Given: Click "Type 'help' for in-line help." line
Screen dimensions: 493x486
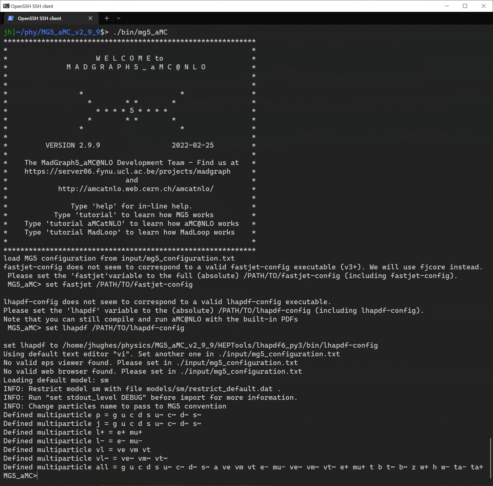Looking at the screenshot, I should [132, 206].
